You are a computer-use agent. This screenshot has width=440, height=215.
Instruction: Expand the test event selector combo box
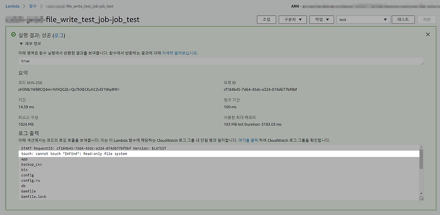[x=363, y=20]
